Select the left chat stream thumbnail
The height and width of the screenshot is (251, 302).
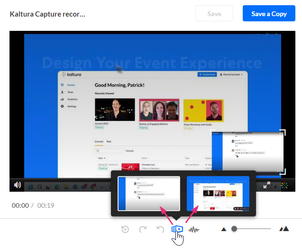click(149, 194)
